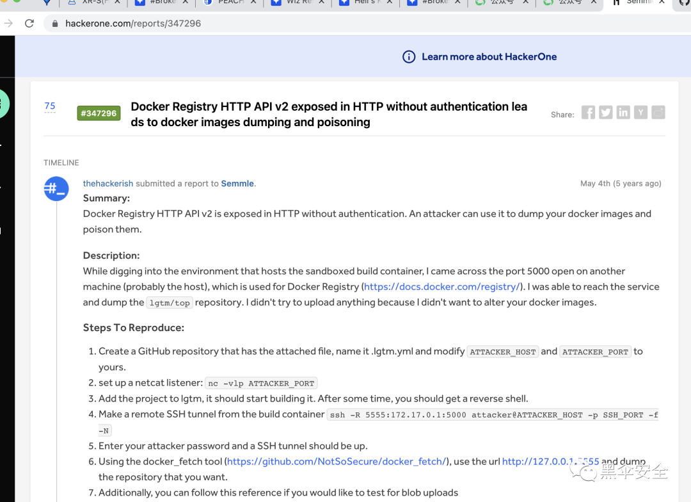The width and height of the screenshot is (691, 502).
Task: Switch to the Hell's K browser tab
Action: (366, 3)
